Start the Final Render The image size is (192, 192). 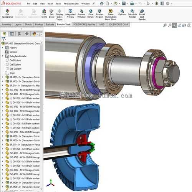click(91, 13)
